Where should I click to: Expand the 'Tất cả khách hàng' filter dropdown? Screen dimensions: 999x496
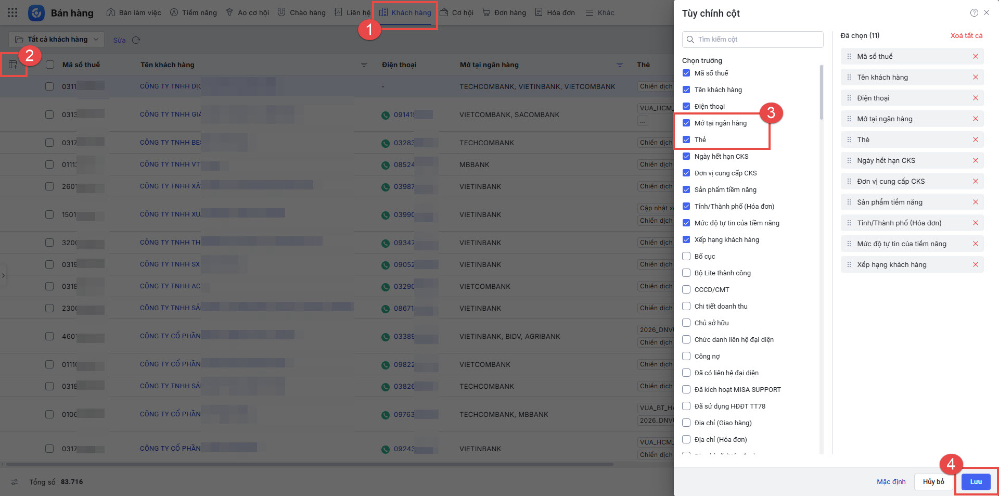pyautogui.click(x=57, y=40)
